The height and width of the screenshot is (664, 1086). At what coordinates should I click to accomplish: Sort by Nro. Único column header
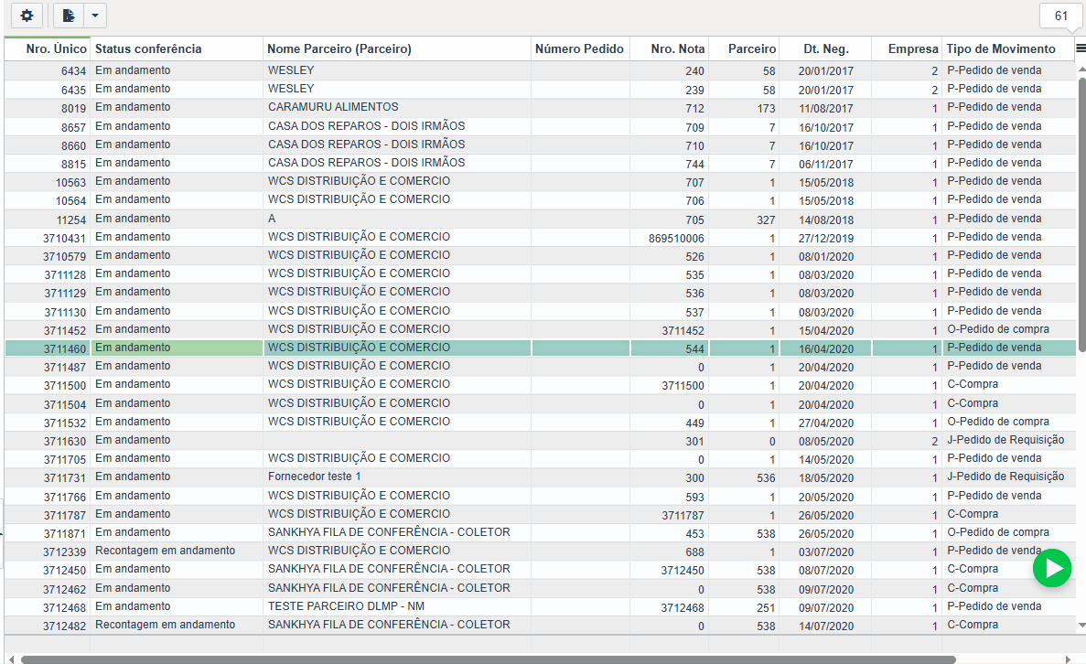[47, 49]
